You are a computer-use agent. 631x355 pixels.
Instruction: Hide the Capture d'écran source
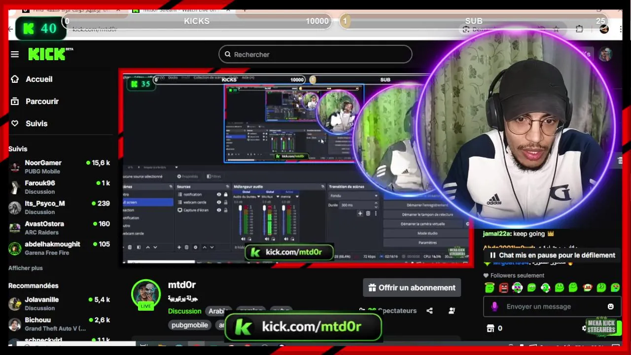219,210
